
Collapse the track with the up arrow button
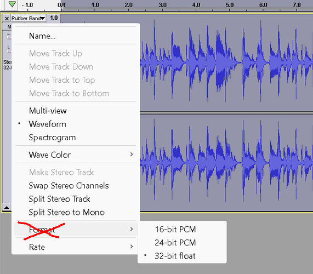tap(7, 207)
